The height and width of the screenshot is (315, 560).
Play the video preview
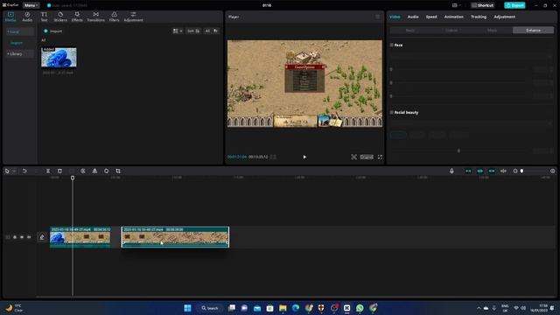pos(304,157)
